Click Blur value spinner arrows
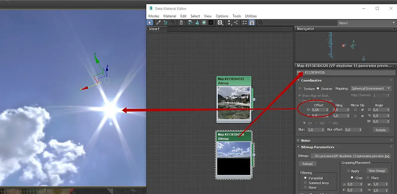Screen dimensions: 397x194 click(x=323, y=130)
